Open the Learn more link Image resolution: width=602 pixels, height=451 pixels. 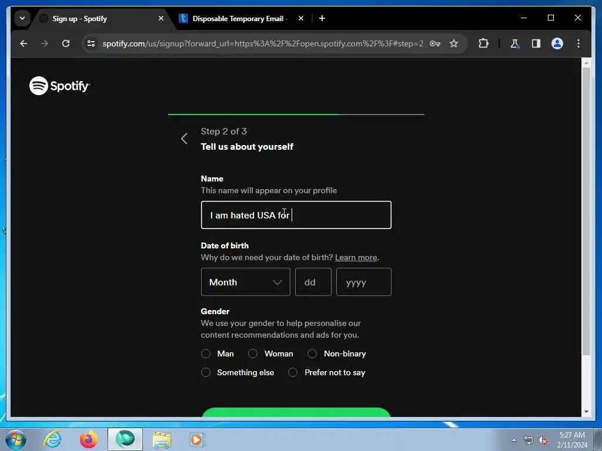(x=356, y=257)
